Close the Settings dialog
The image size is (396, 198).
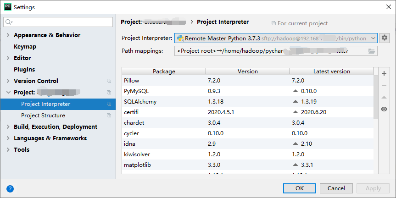[x=389, y=7]
